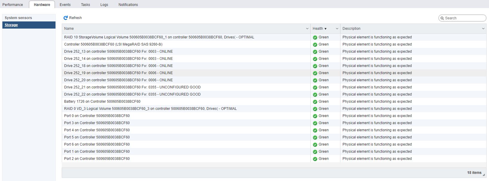Select Storage in the left sidebar
This screenshot has width=489, height=181.
(x=11, y=25)
